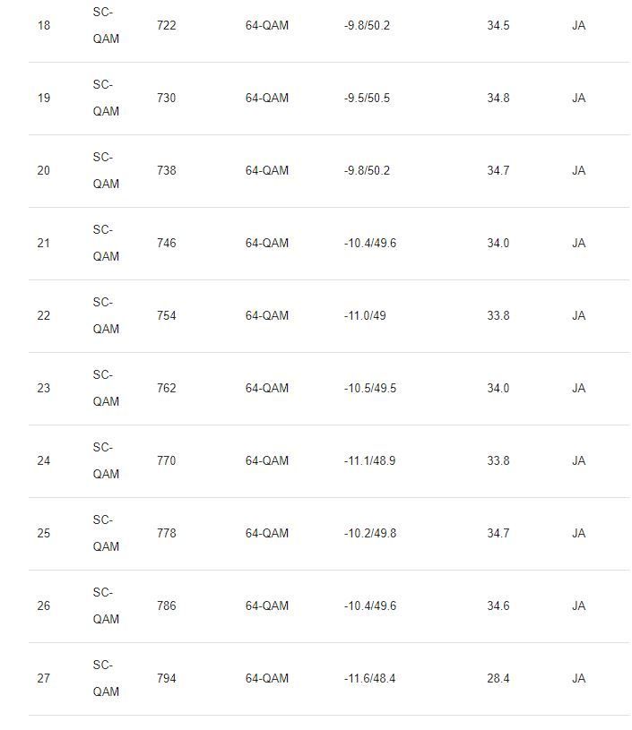Click the JA status in row 24
Image resolution: width=632 pixels, height=730 pixels.
[579, 461]
